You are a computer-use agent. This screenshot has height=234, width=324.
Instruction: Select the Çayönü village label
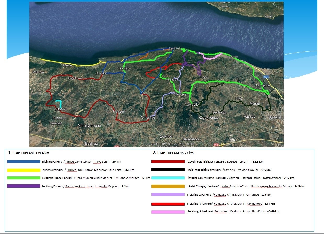point(61,109)
